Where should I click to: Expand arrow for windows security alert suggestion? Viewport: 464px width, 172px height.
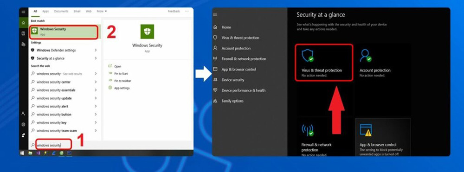tap(96, 106)
